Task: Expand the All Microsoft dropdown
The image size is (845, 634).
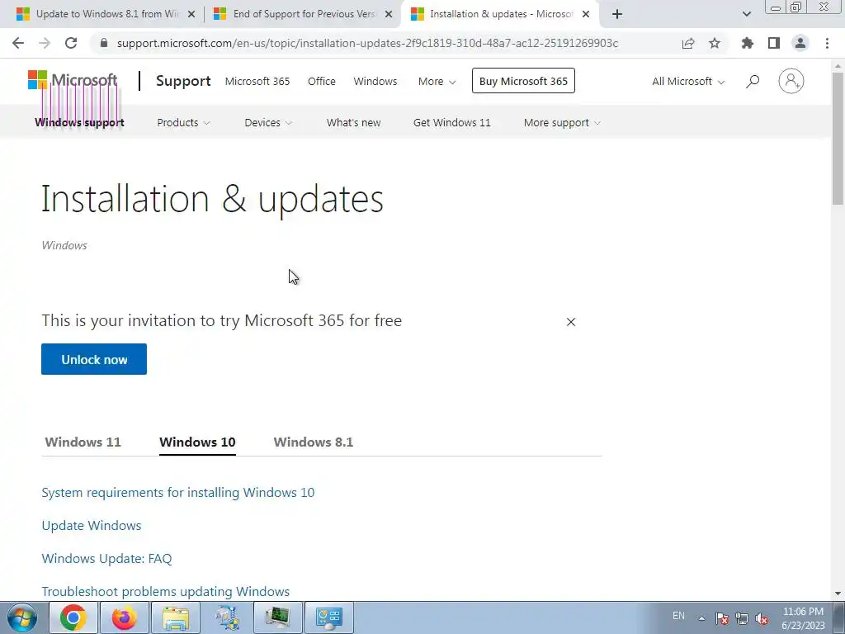Action: pos(688,82)
